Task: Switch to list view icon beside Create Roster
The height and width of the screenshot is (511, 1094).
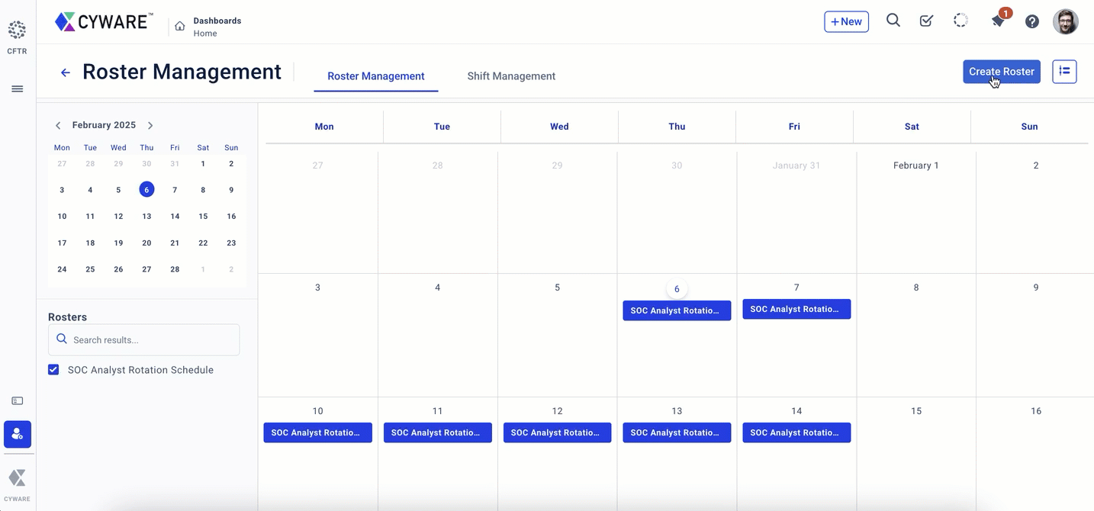Action: pos(1064,71)
